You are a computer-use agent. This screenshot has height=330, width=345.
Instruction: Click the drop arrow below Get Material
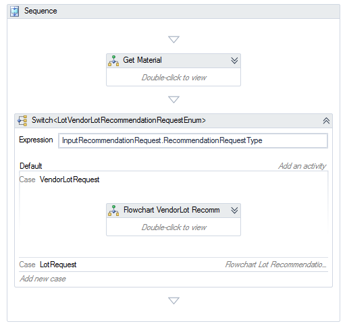(174, 99)
